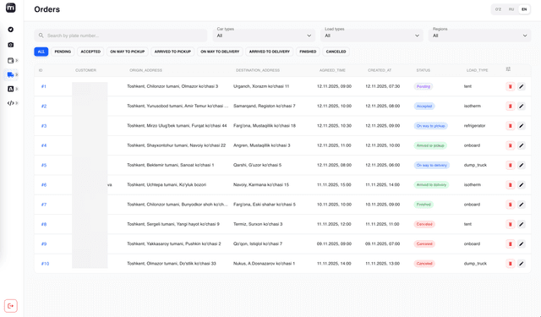Click the CREATED_AT column header
This screenshot has width=541, height=317.
point(380,70)
